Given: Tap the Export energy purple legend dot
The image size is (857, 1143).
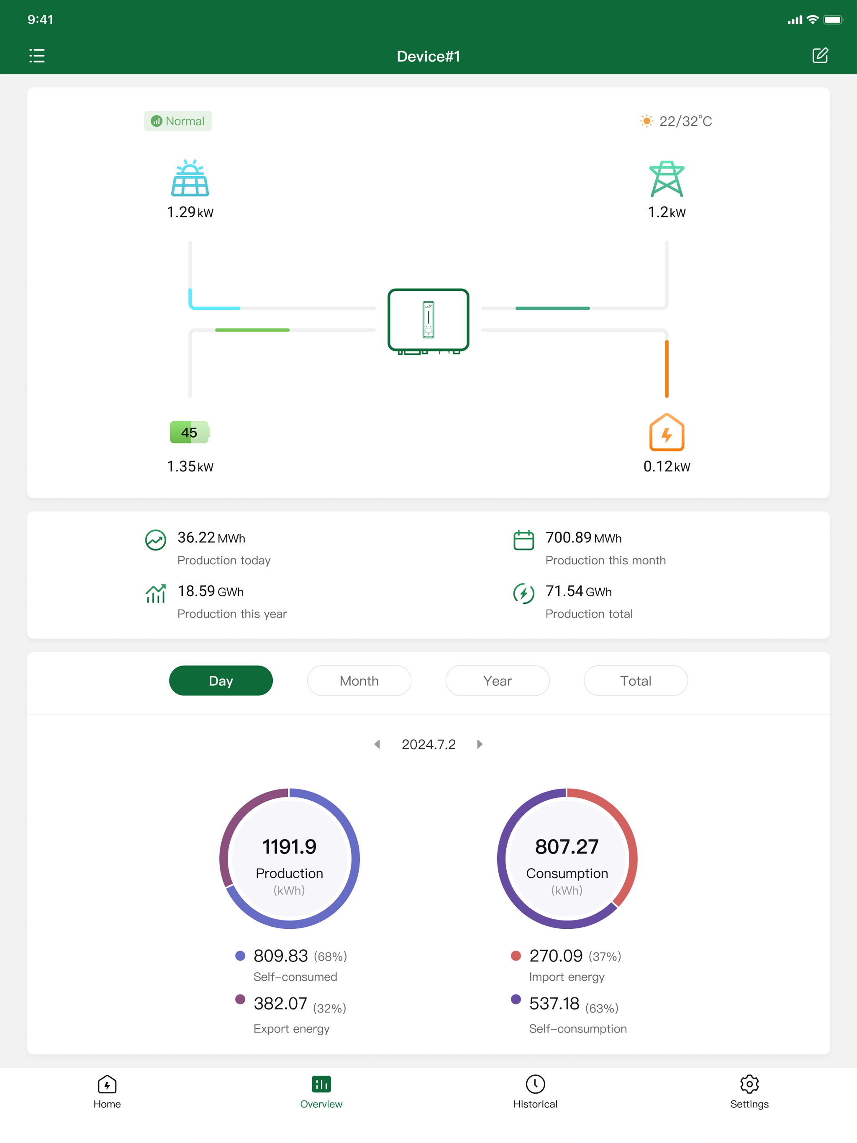Looking at the screenshot, I should [x=240, y=999].
